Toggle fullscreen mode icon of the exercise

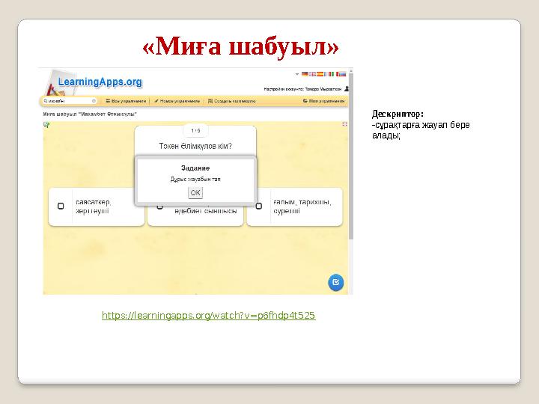click(344, 124)
